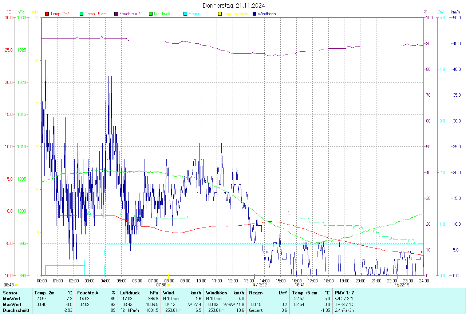Click the green Temp +5 cm legend swatch
The height and width of the screenshot is (314, 466).
point(82,14)
